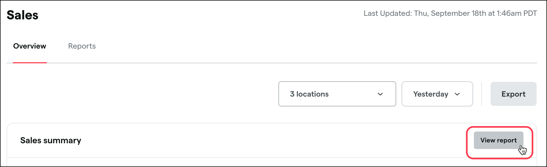Click the 'Yesterday' label text

(x=431, y=94)
